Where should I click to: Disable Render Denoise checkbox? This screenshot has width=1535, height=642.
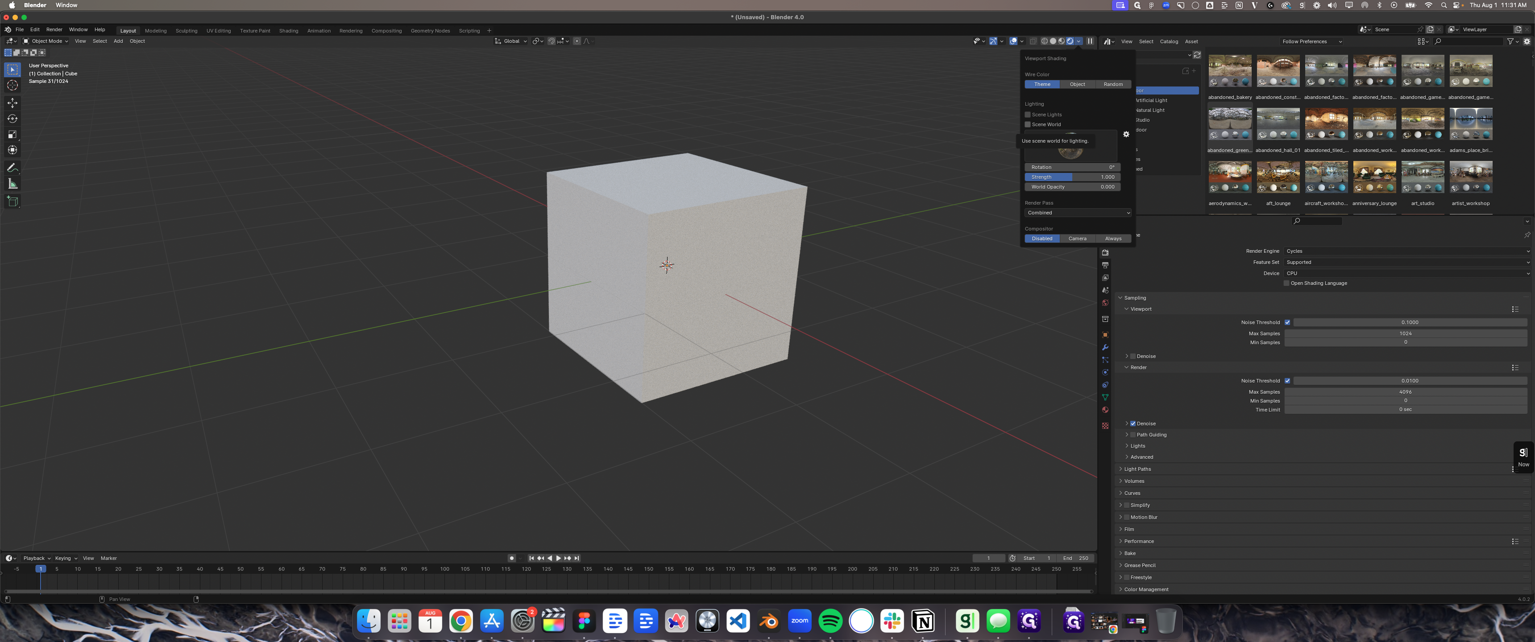point(1133,424)
